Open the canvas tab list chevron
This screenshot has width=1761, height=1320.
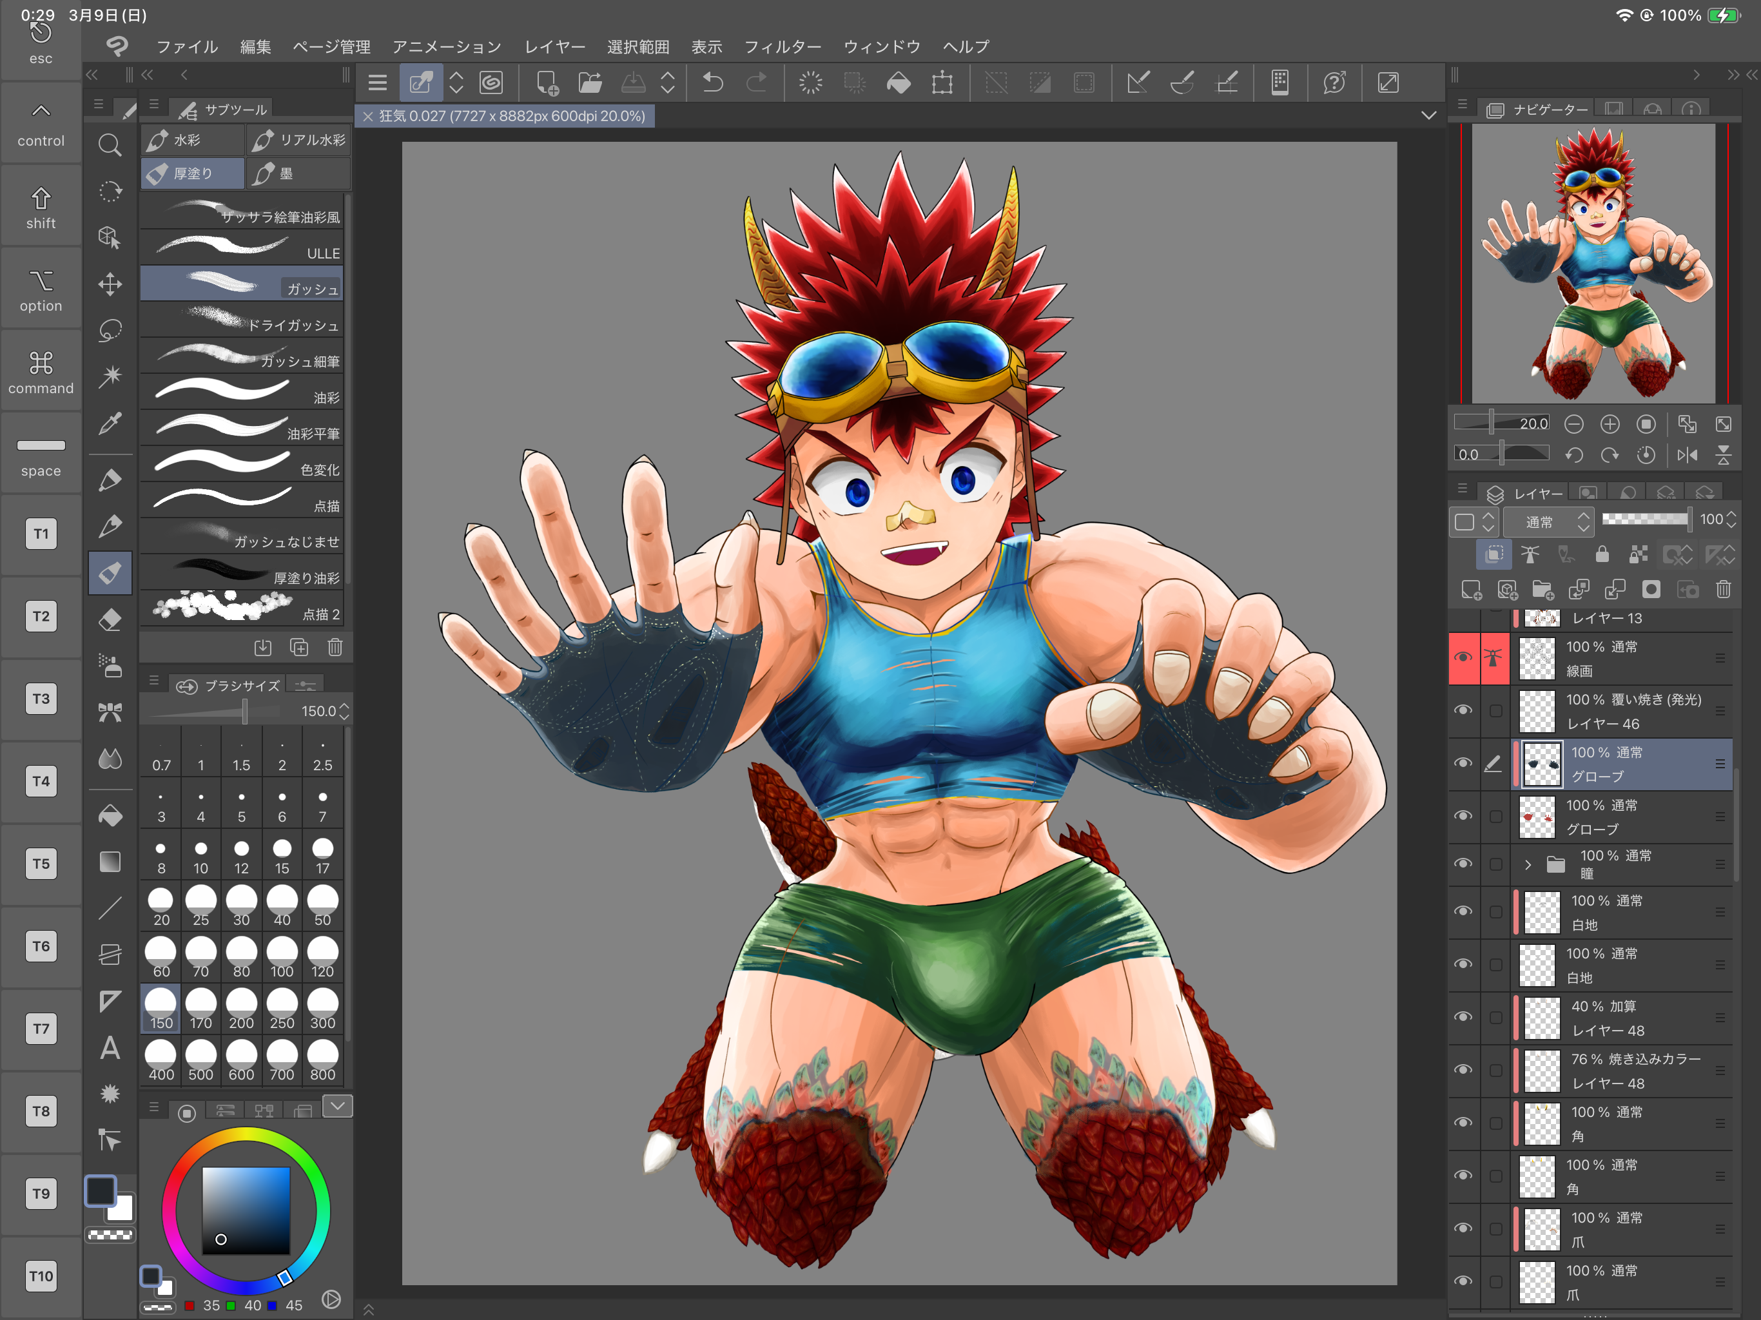pos(1429,115)
